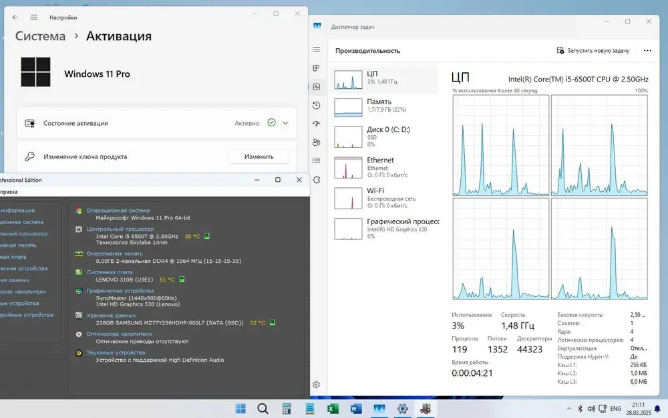This screenshot has width=668, height=418.
Task: Open Центральный процессор section link in Speccy
Action: pos(120,229)
